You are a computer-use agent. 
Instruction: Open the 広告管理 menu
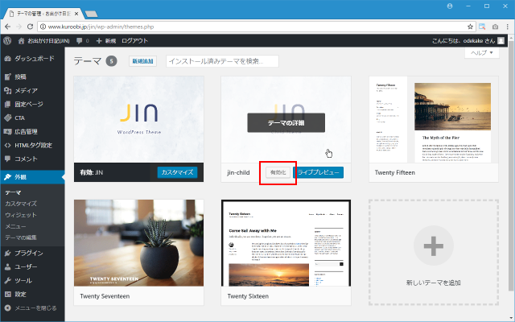(32, 132)
